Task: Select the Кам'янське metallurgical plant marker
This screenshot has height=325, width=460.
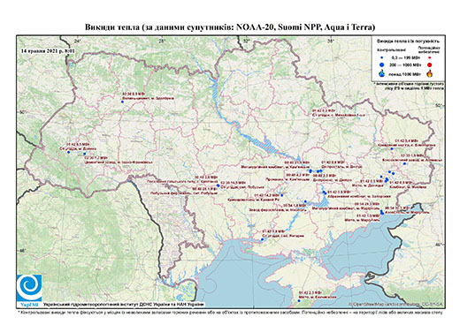Action: pyautogui.click(x=310, y=171)
